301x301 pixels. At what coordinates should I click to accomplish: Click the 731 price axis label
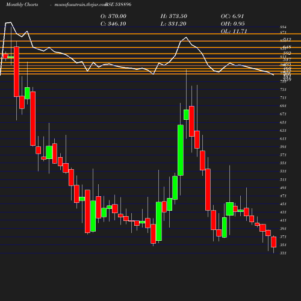283,90
